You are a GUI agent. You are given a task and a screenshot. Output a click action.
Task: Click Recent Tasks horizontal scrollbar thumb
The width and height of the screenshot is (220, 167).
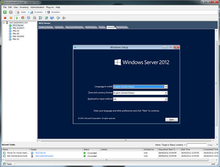coord(107,160)
